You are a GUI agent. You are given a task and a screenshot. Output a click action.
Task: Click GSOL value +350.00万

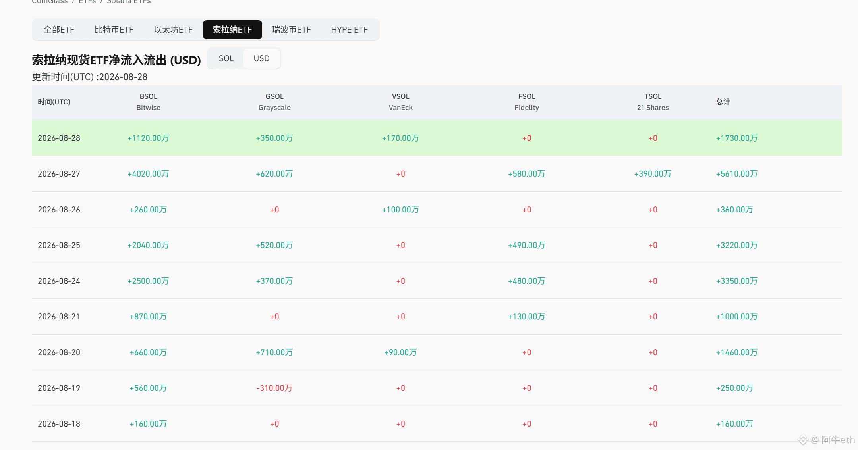274,138
